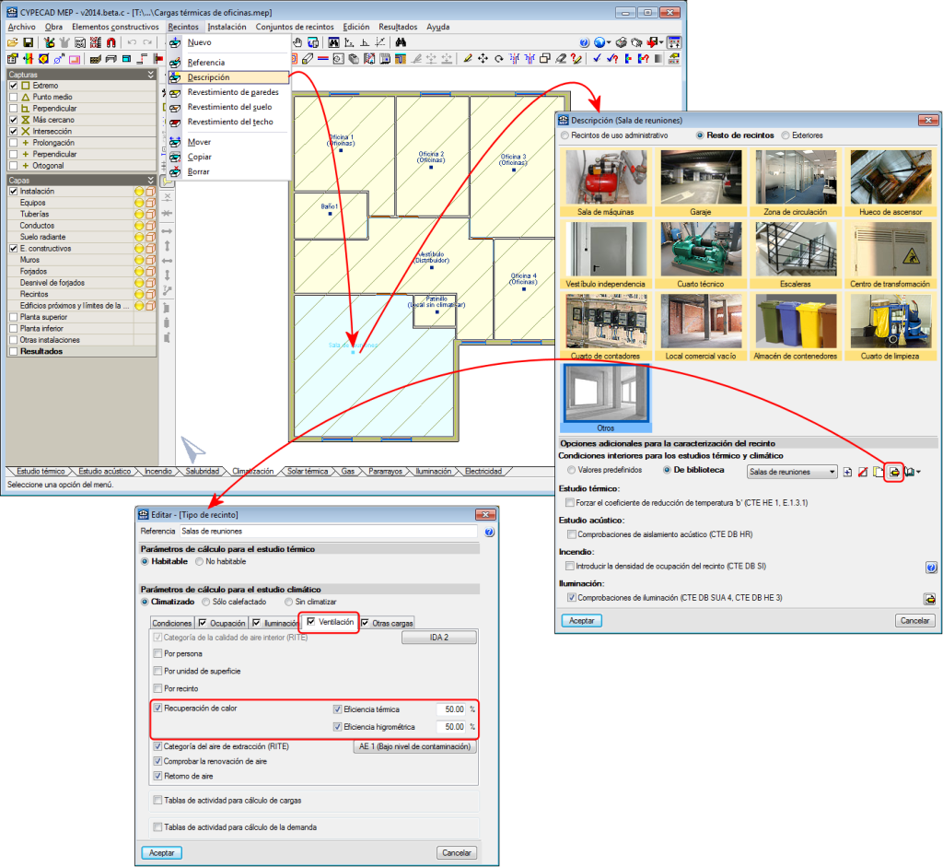Click Cancelar in the Editar dialog

[457, 853]
